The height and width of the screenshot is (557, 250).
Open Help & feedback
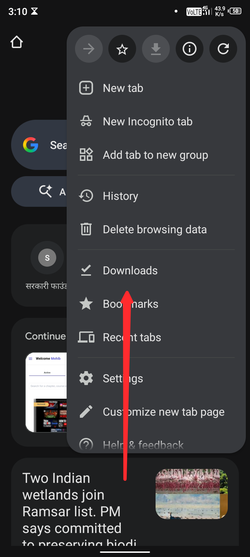143,445
